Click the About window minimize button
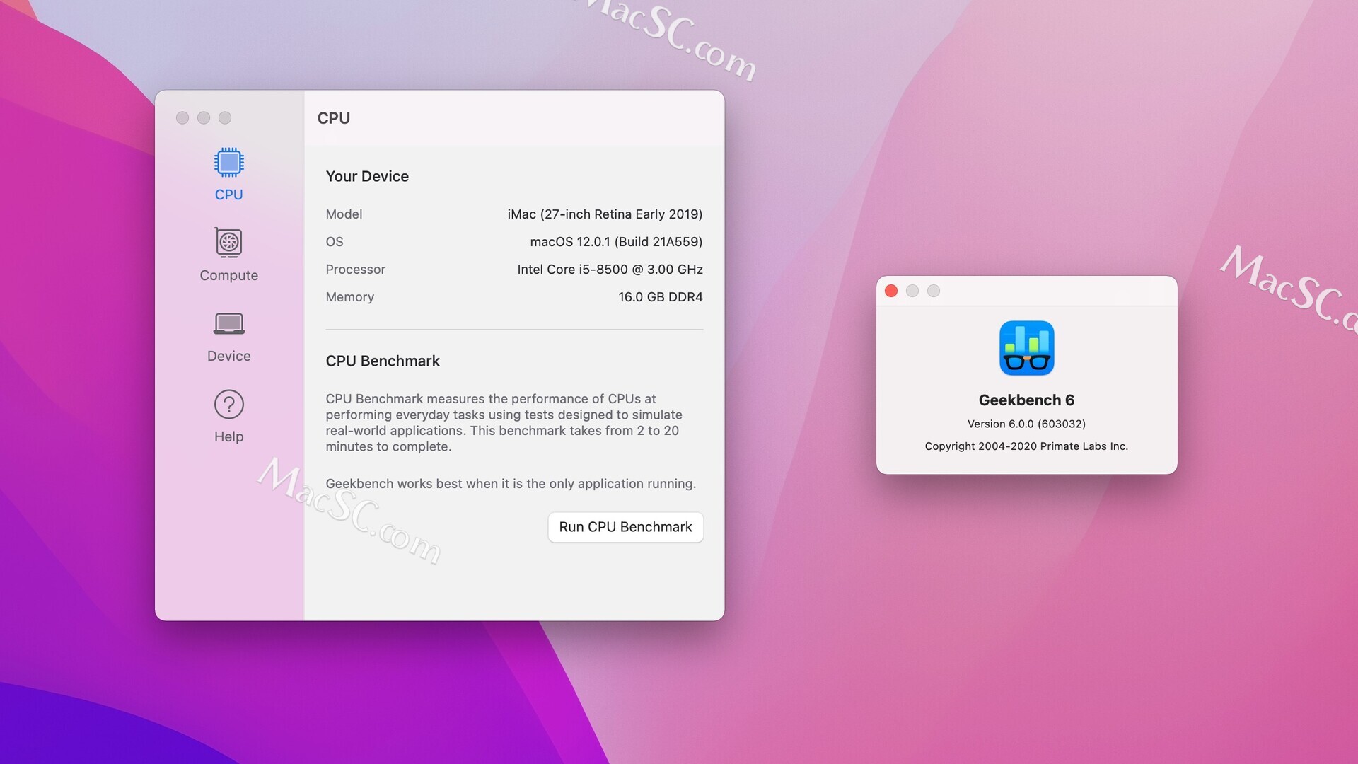 [912, 291]
